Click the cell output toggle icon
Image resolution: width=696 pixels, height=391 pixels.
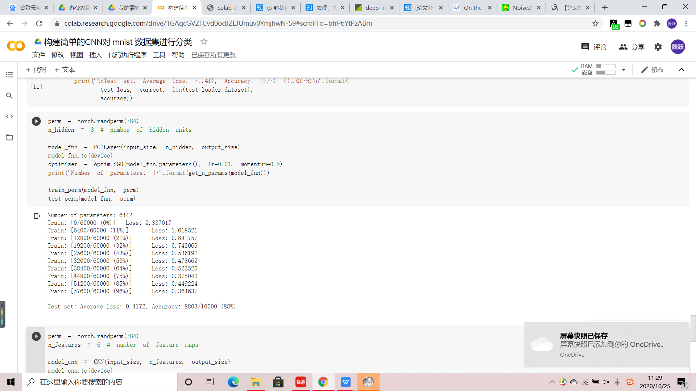[x=37, y=216]
